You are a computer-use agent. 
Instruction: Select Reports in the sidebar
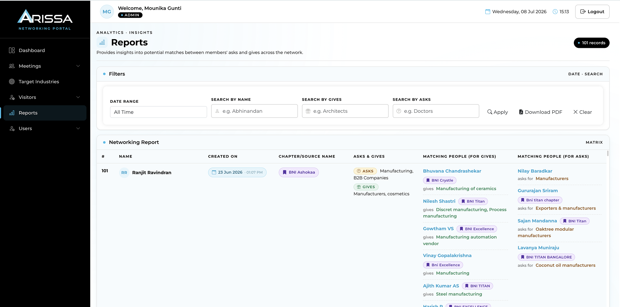tap(45, 113)
